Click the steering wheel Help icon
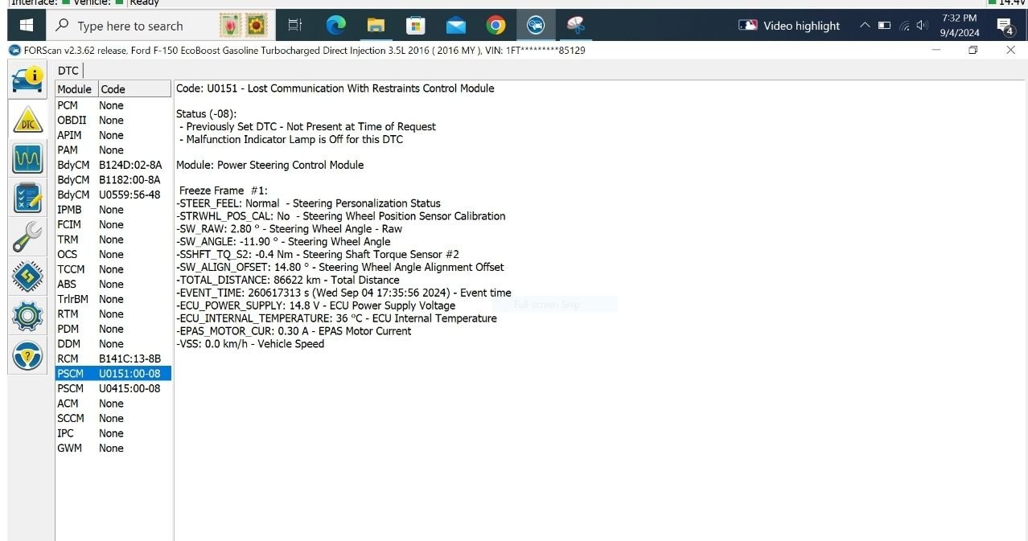Image resolution: width=1028 pixels, height=541 pixels. tap(27, 355)
